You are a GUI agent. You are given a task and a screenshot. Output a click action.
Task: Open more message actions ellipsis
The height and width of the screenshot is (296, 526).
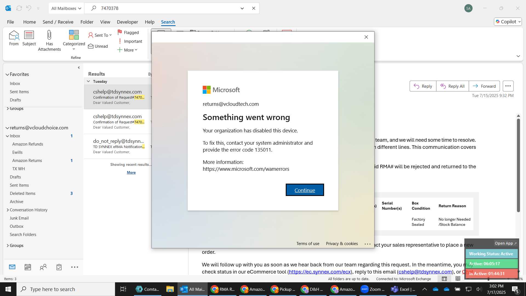(x=508, y=86)
